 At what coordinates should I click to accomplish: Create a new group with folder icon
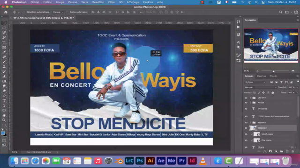coord(281,151)
